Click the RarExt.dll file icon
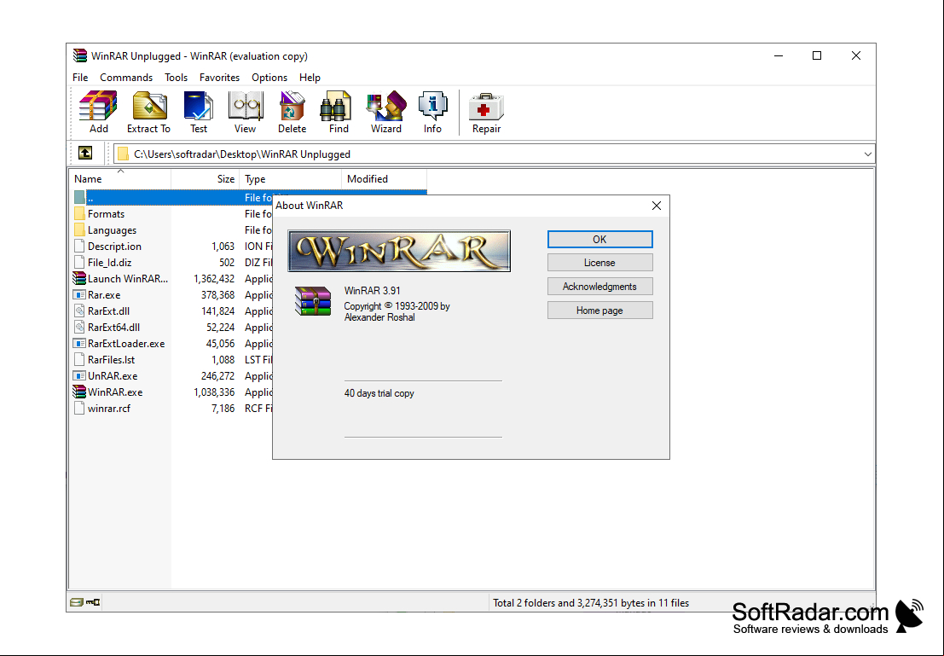944x656 pixels. (79, 311)
